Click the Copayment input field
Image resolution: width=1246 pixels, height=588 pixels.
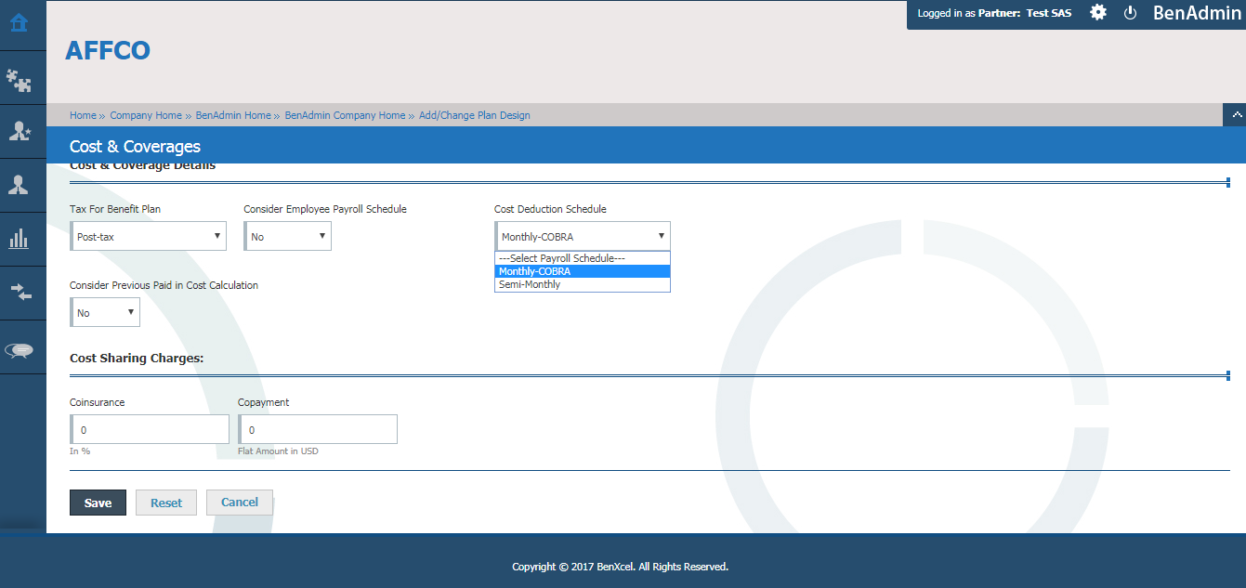[x=318, y=429]
